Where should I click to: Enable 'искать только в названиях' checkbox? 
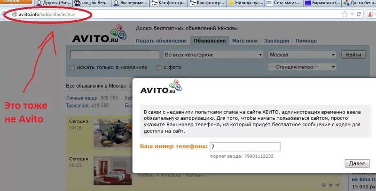[72, 68]
